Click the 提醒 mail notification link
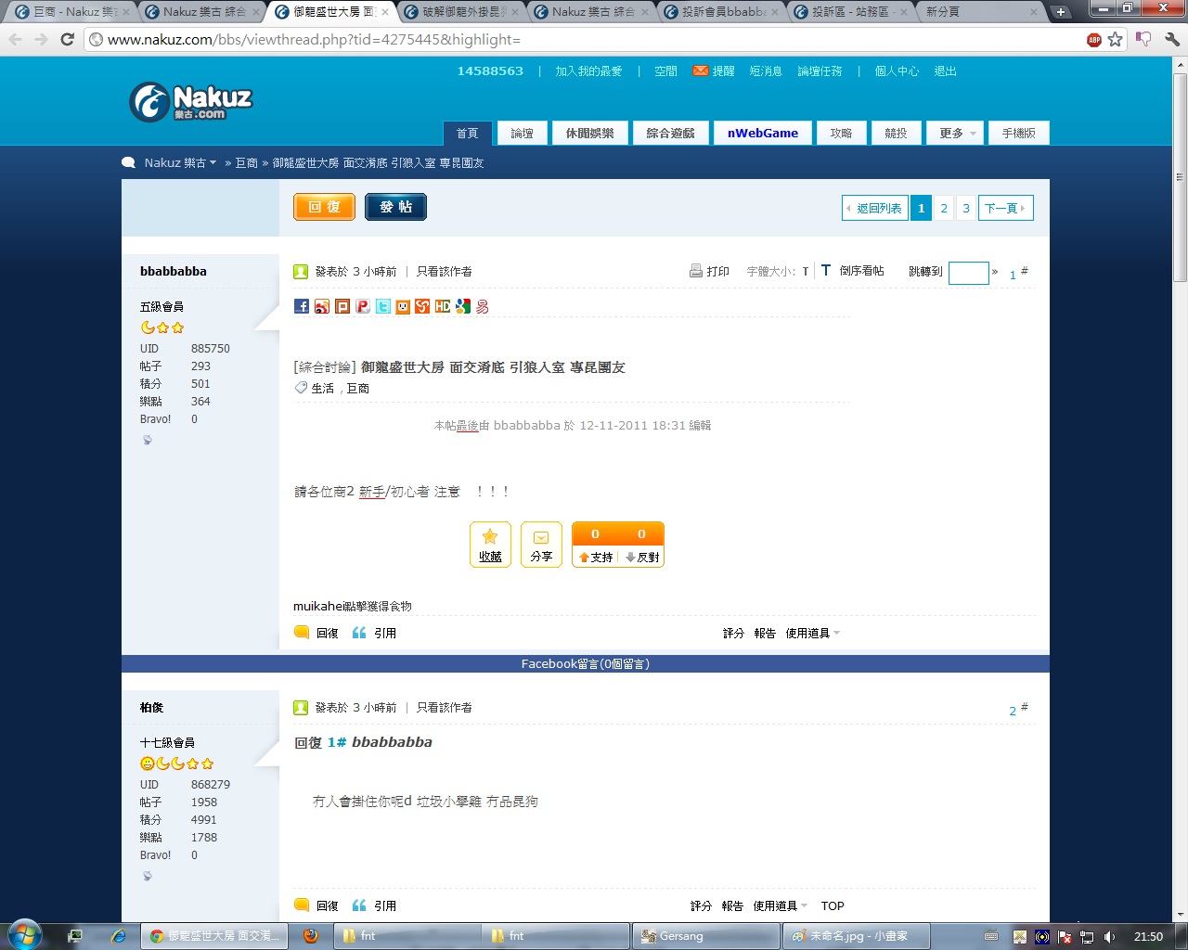The image size is (1188, 950). [x=714, y=71]
